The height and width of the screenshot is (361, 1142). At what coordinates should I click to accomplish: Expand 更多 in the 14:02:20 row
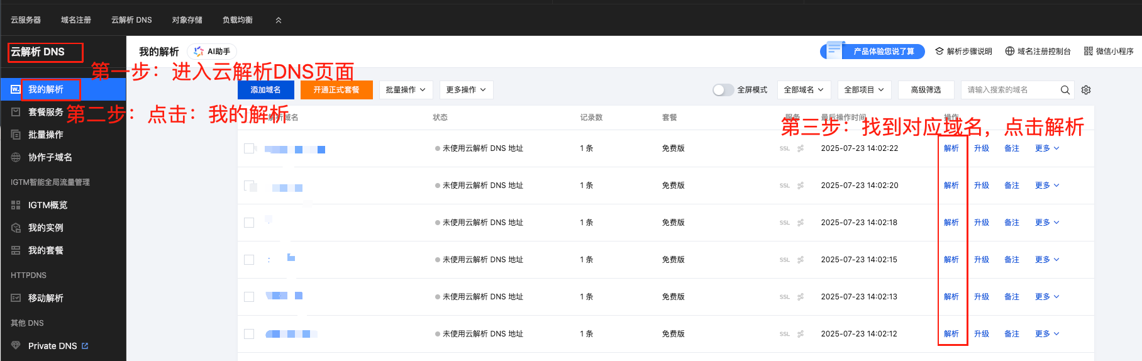(x=1047, y=186)
